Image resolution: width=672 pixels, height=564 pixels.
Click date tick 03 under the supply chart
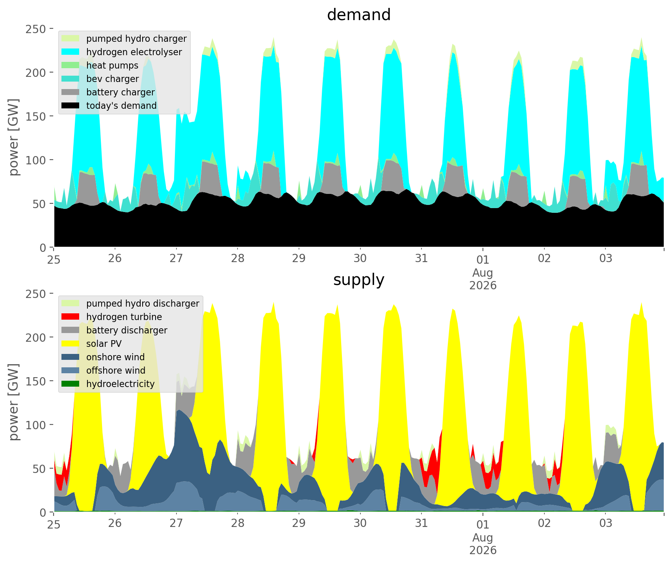[605, 523]
